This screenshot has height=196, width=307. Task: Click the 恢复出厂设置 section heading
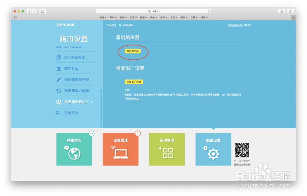pyautogui.click(x=130, y=68)
